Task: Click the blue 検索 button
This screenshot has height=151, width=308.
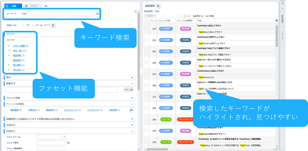Action: click(x=12, y=6)
